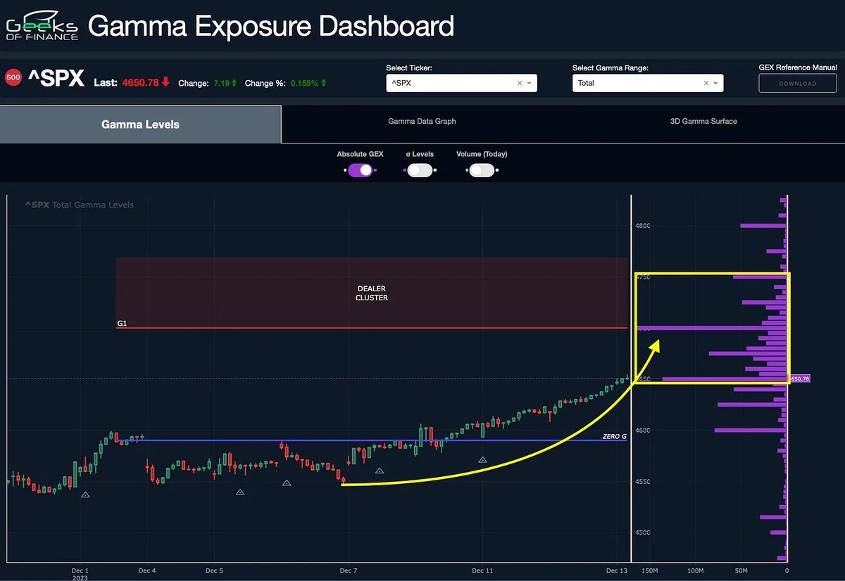This screenshot has height=581, width=845.
Task: Clear the Total gamma range via × icon
Action: [706, 83]
